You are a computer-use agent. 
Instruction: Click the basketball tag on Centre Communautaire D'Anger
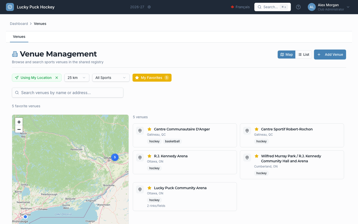172,141
